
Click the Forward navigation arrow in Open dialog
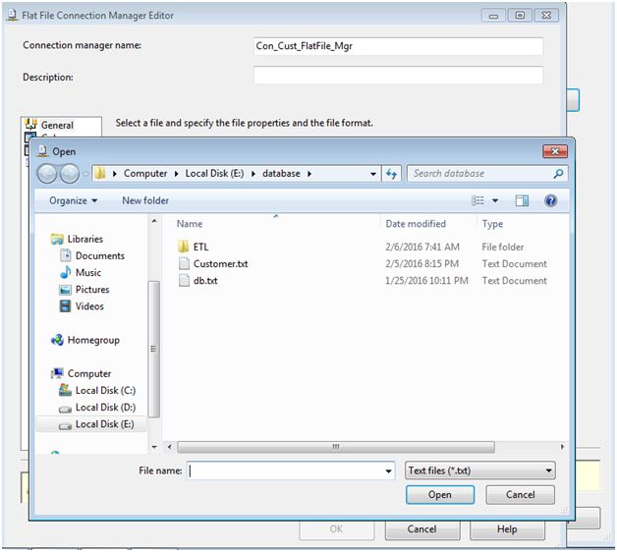pos(70,174)
